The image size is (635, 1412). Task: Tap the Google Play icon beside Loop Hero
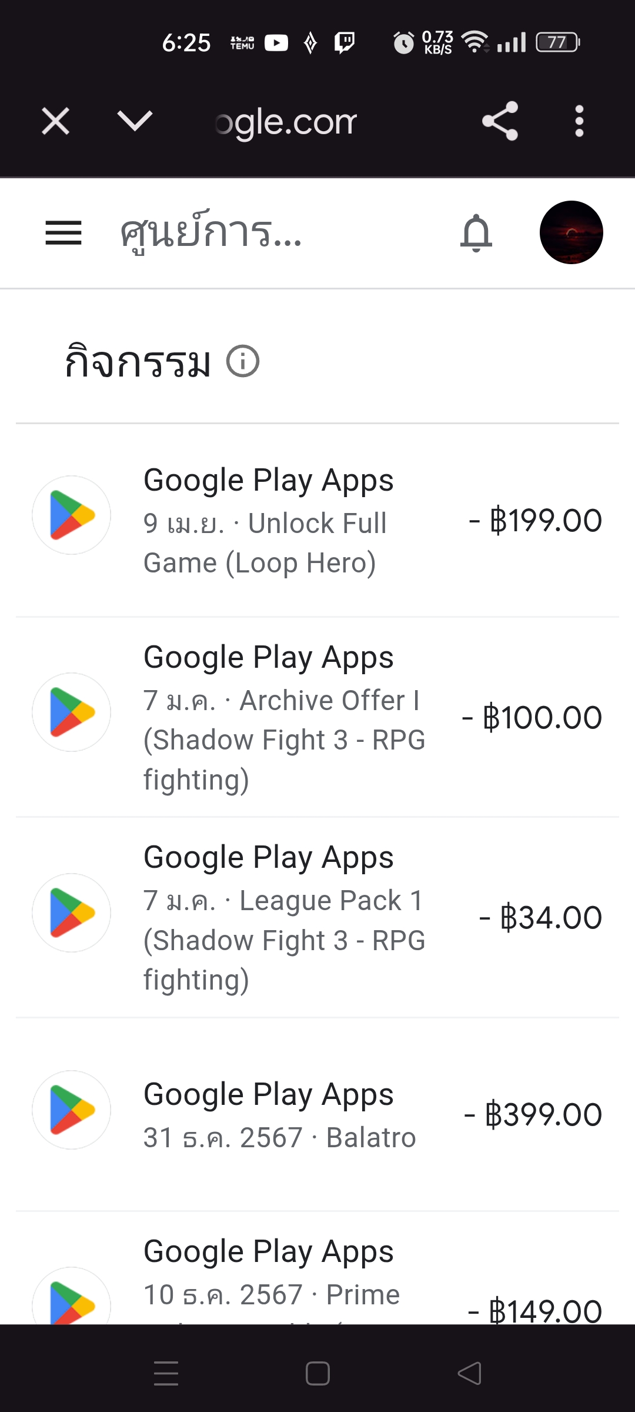pos(72,515)
